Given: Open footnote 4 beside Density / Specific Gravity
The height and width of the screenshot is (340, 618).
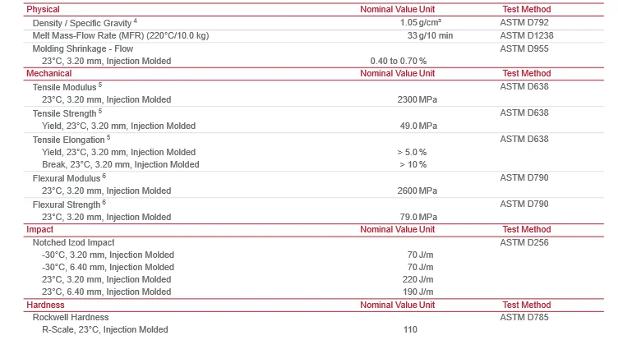Looking at the screenshot, I should [x=136, y=21].
